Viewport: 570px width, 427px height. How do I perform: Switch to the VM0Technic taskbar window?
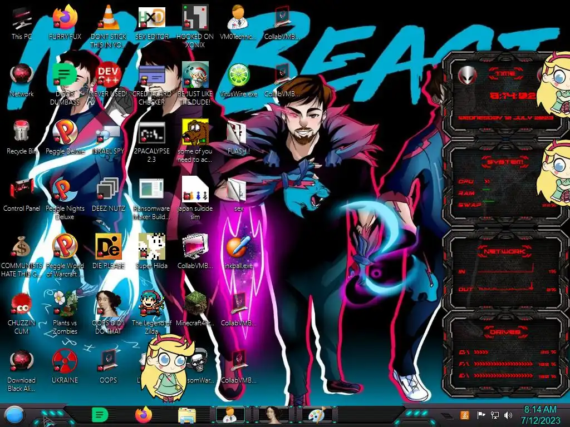click(x=230, y=415)
